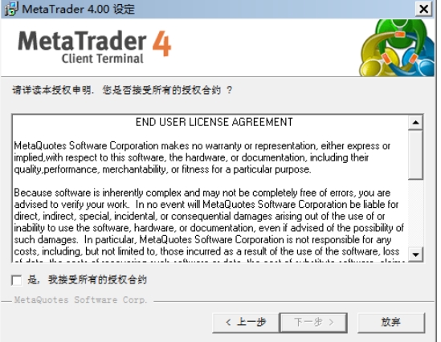Screen dimensions: 441x342
Task: Go back with the 上一步 button
Action: [246, 322]
